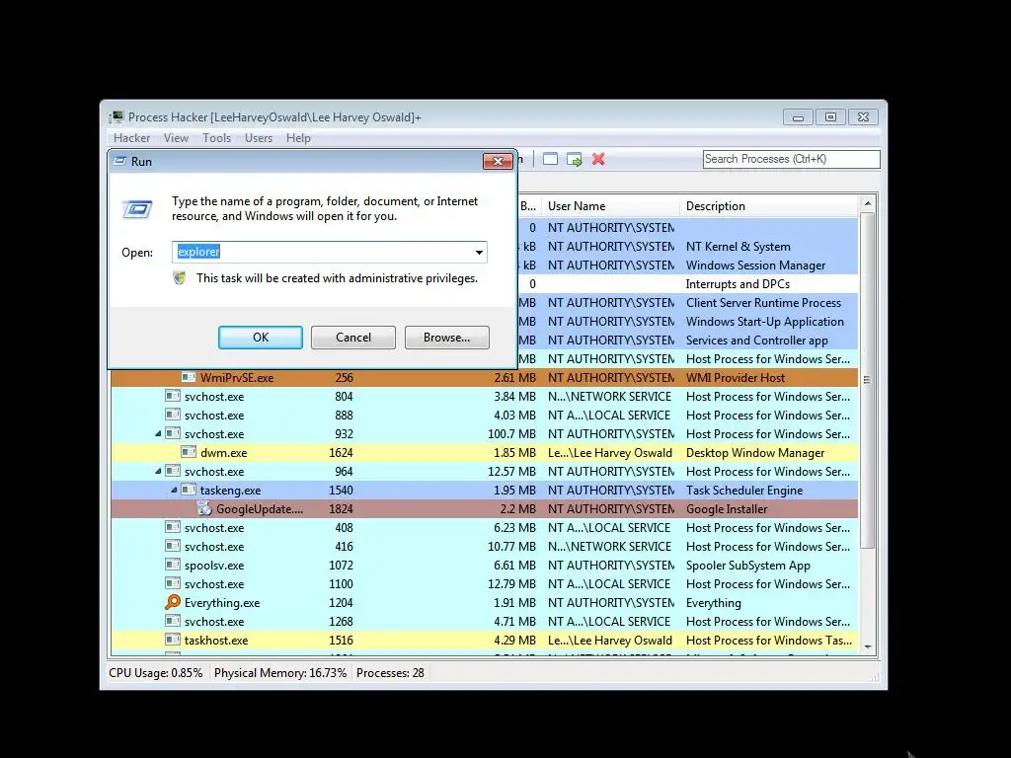Click the WmiPrvSE.exe process icon
This screenshot has height=758, width=1011.
pos(189,377)
